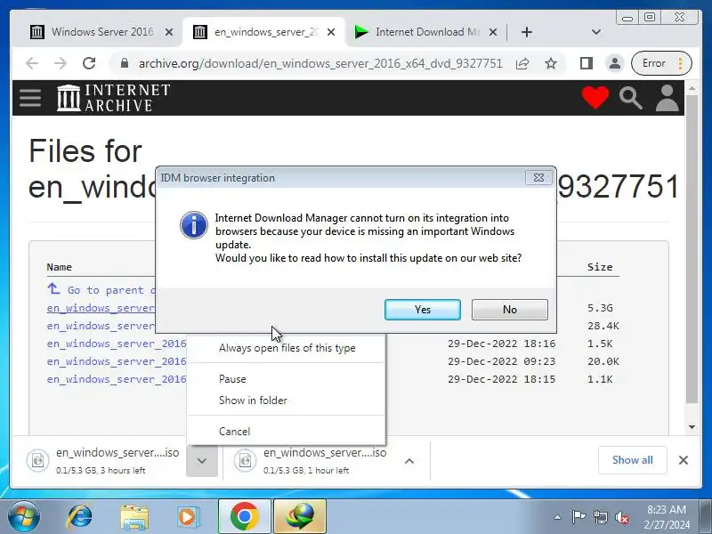Click the archive.org address bar
Image resolution: width=712 pixels, height=534 pixels.
pyautogui.click(x=320, y=63)
